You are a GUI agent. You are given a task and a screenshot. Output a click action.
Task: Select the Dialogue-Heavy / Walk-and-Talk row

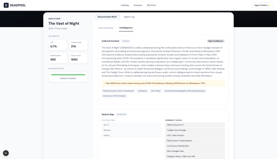click(x=195, y=156)
